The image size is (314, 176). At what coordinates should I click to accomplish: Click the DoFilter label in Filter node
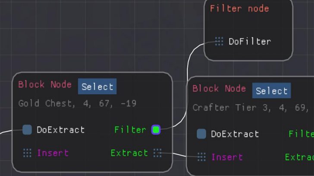(249, 41)
